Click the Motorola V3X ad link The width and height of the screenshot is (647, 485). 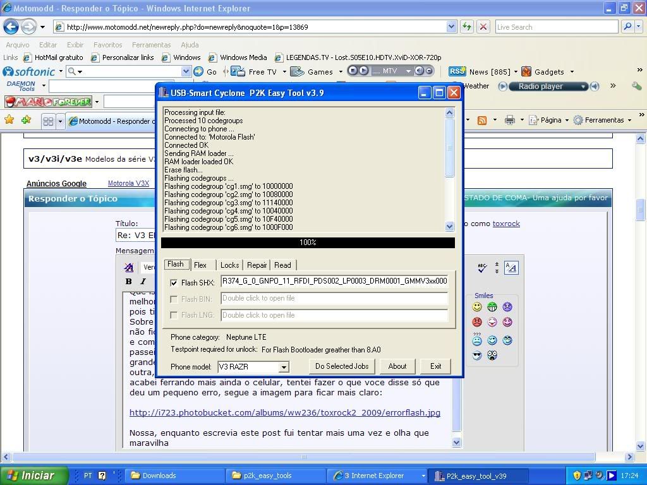point(128,183)
